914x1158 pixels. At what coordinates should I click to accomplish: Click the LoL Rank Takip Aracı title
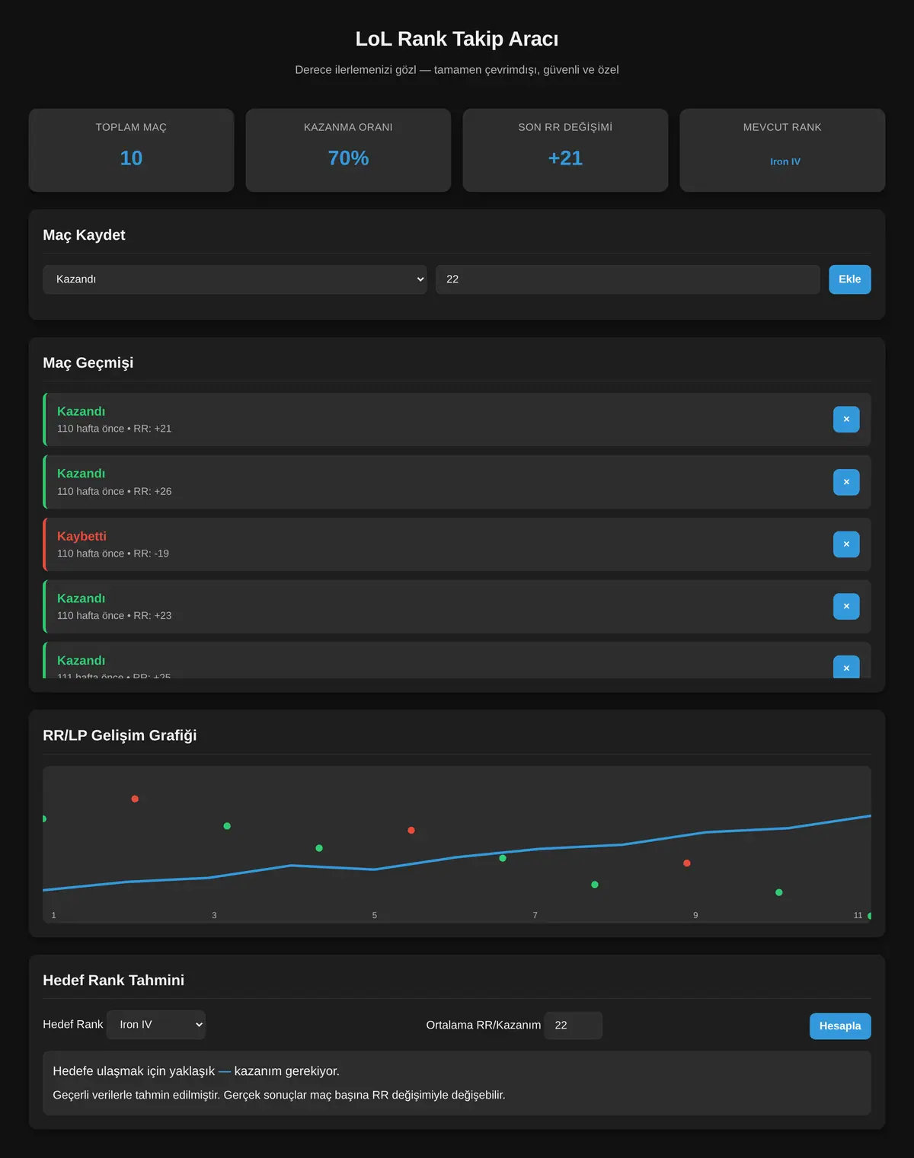pyautogui.click(x=457, y=39)
